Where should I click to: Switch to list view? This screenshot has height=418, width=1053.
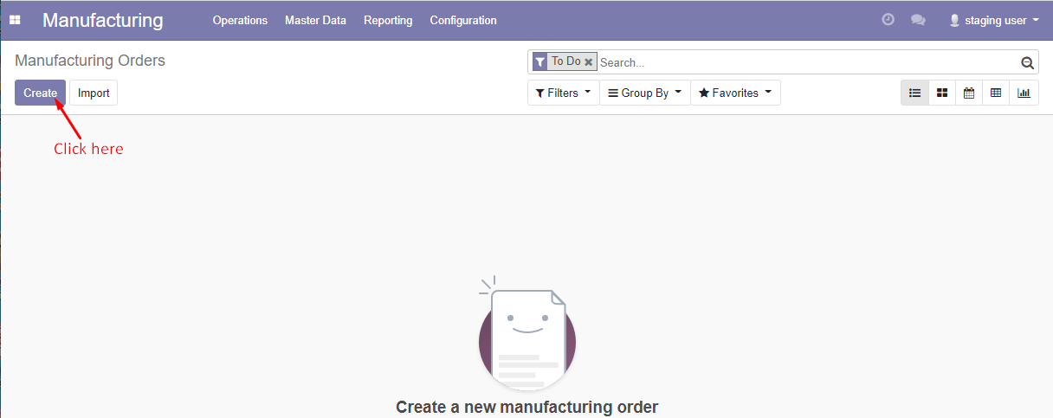[914, 93]
